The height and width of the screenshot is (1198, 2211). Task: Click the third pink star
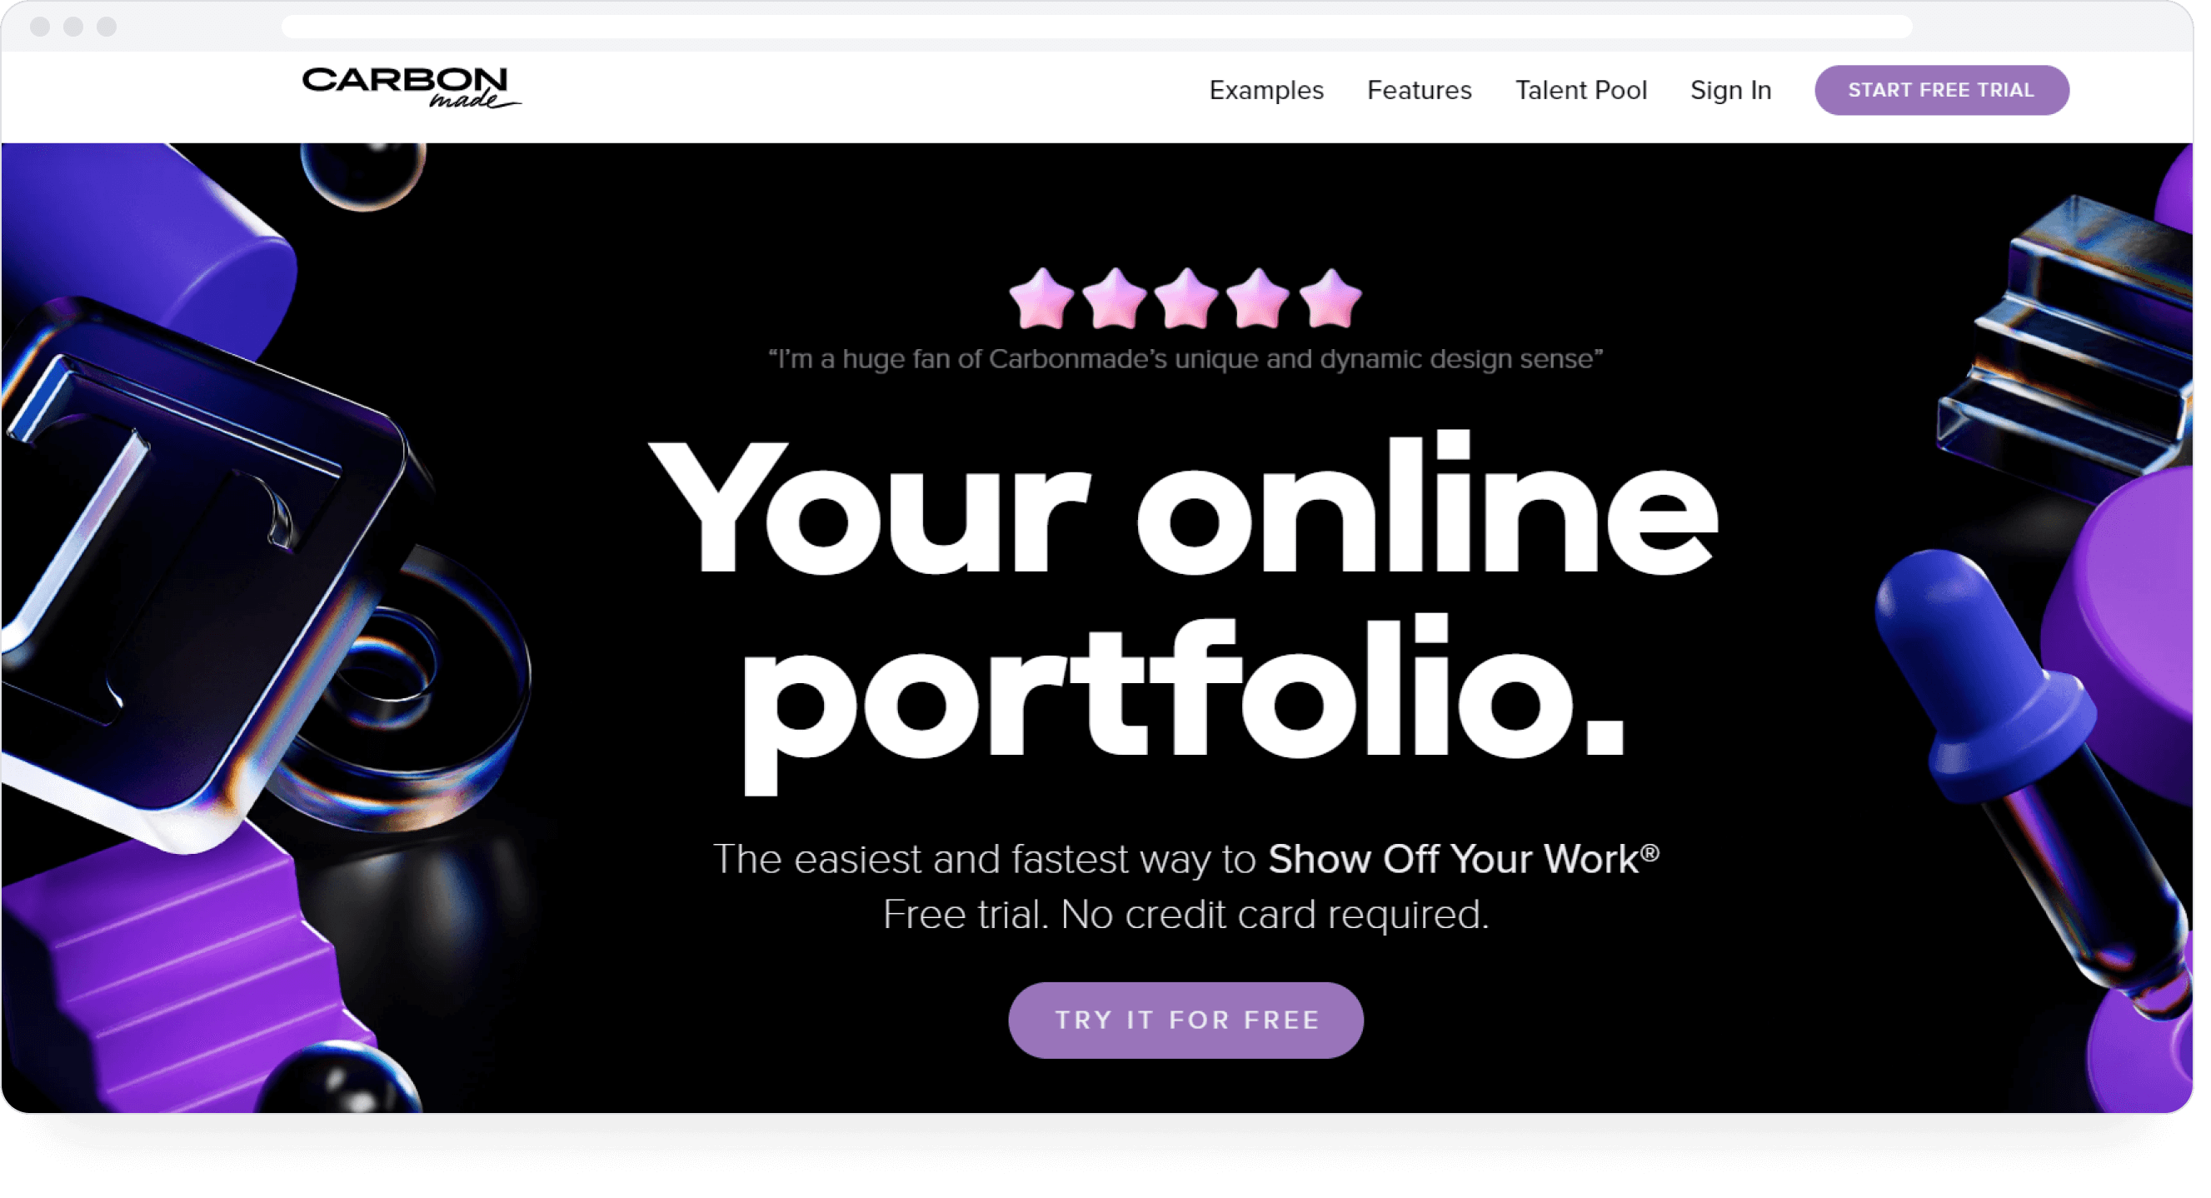(1185, 298)
